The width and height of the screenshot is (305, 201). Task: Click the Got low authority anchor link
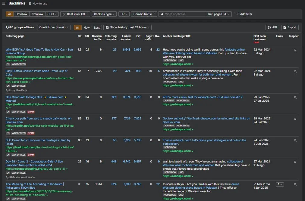[x=206, y=120]
